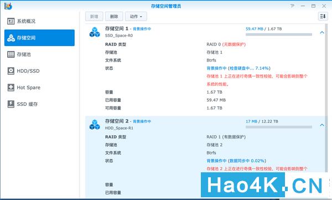Click status 检查硬盘中... 7.14% text

238,68
